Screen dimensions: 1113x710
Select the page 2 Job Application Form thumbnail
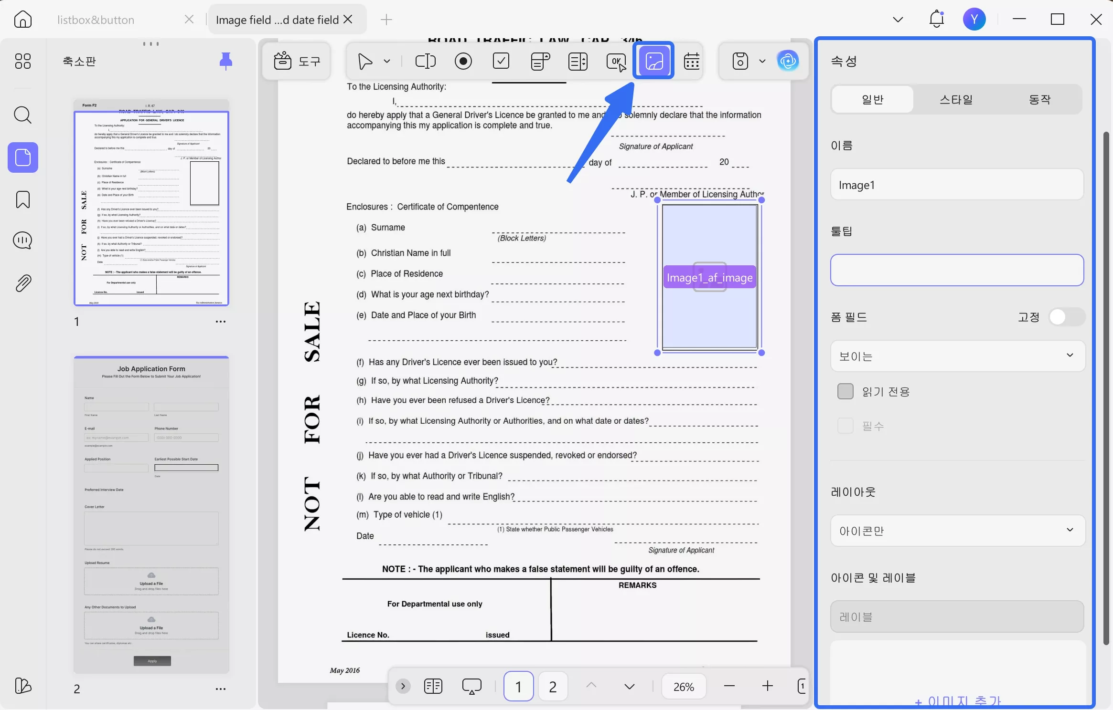click(151, 514)
